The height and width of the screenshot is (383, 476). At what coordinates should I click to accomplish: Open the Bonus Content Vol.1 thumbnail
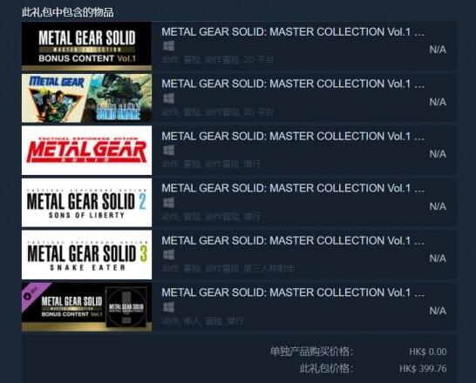point(86,46)
